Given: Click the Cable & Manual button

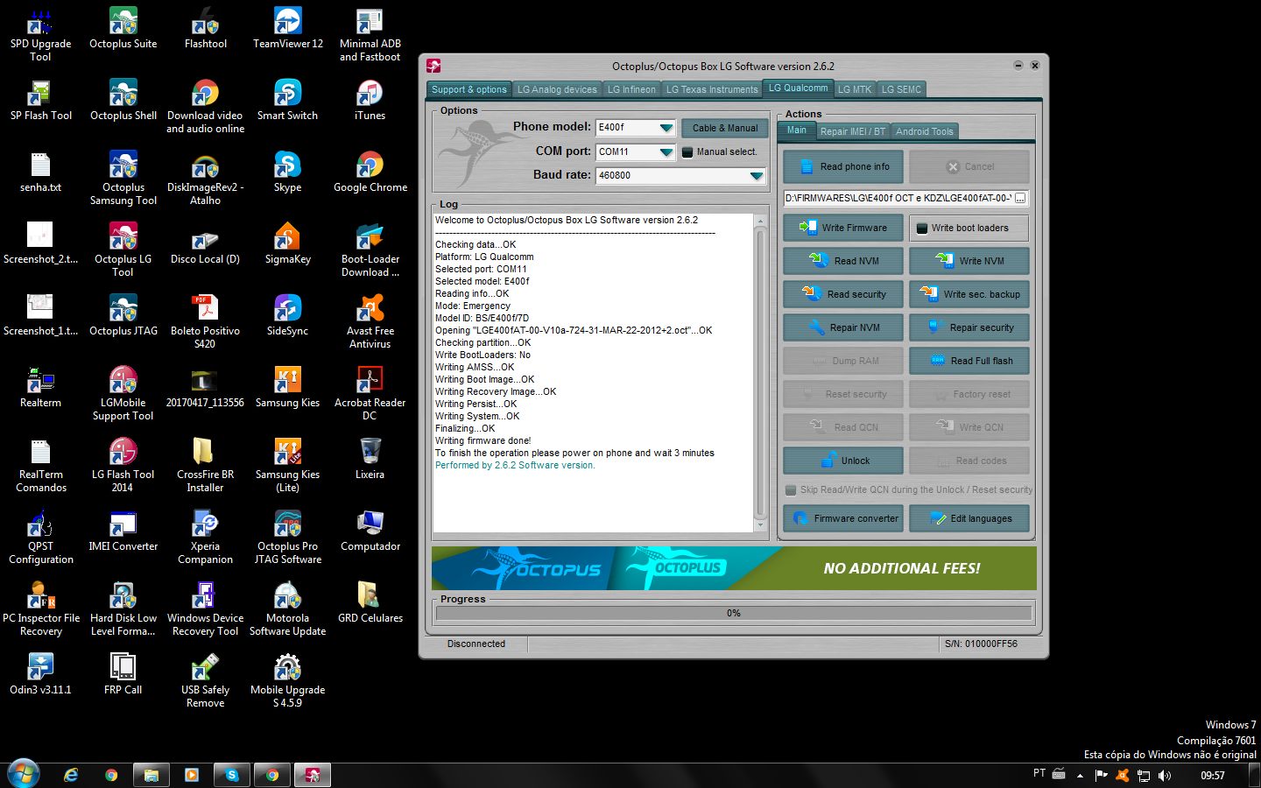Looking at the screenshot, I should click(725, 128).
